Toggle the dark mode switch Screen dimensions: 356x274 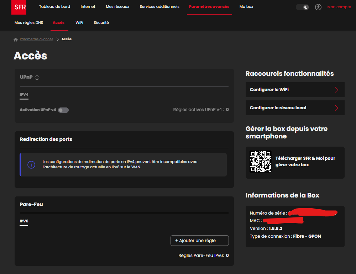[x=302, y=7]
